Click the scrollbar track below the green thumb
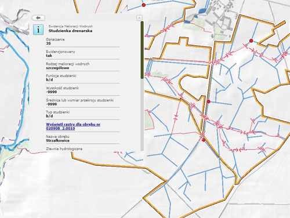The height and width of the screenshot is (218, 290). click(142, 114)
